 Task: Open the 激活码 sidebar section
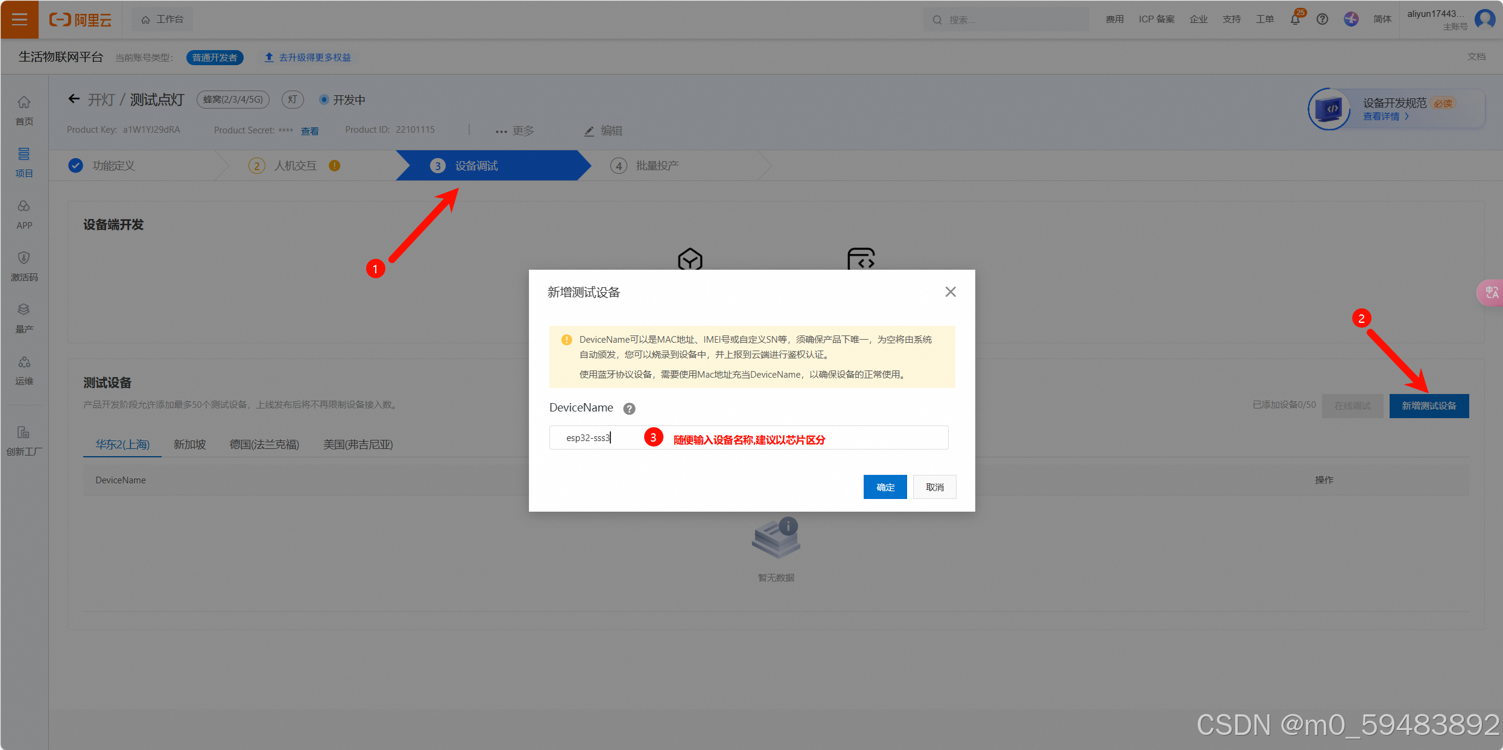tap(24, 266)
